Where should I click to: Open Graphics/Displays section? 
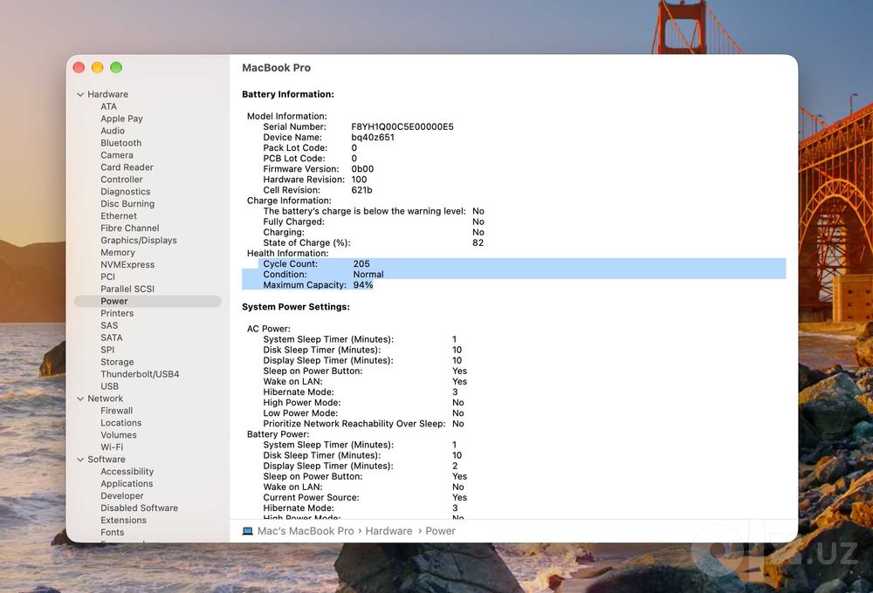[139, 241]
